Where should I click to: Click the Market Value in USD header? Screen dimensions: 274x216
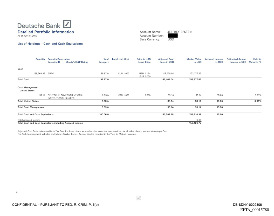tap(194, 61)
